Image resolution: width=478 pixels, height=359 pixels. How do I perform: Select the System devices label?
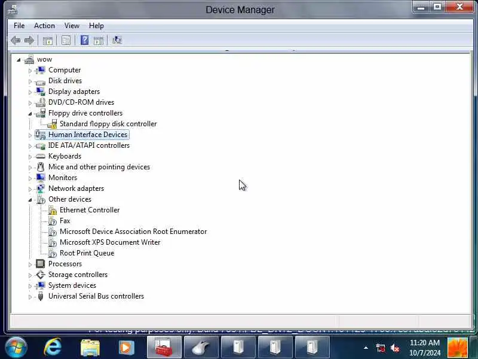(x=72, y=285)
